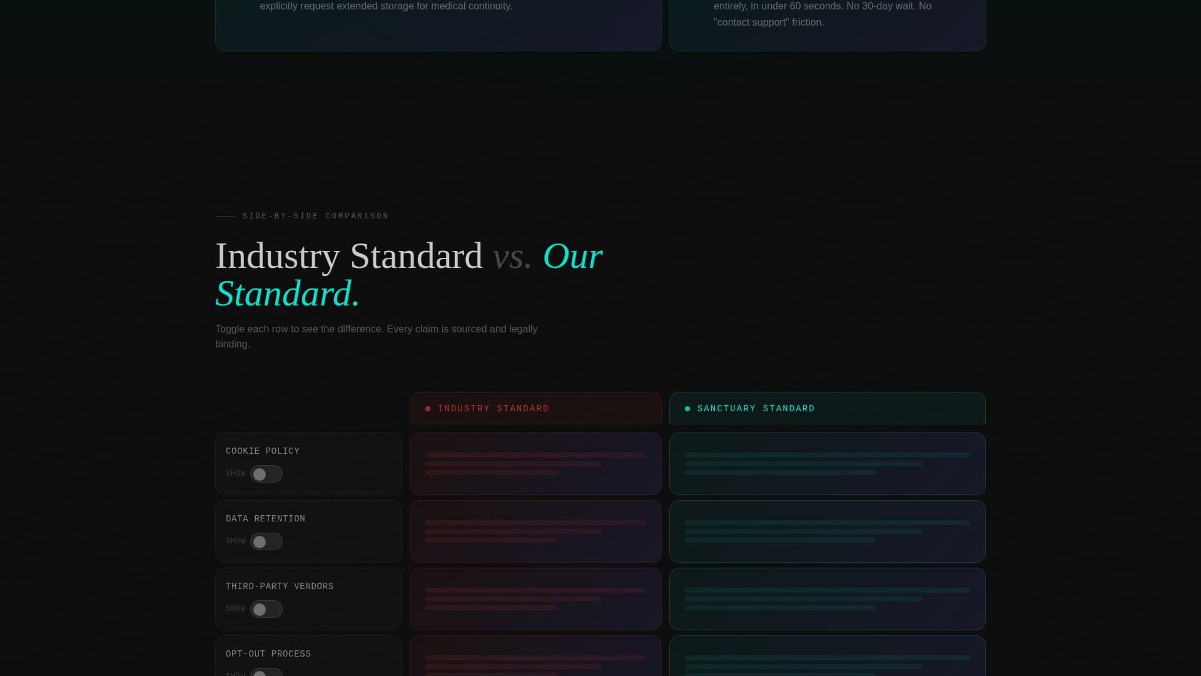
Task: Click the text mentioning 'No 30-day wait'
Action: [823, 14]
